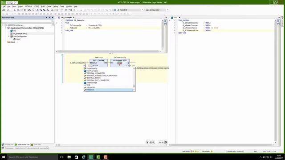
Task: Collapse the M251 OPC UA Server tree node
Action: tap(3, 25)
